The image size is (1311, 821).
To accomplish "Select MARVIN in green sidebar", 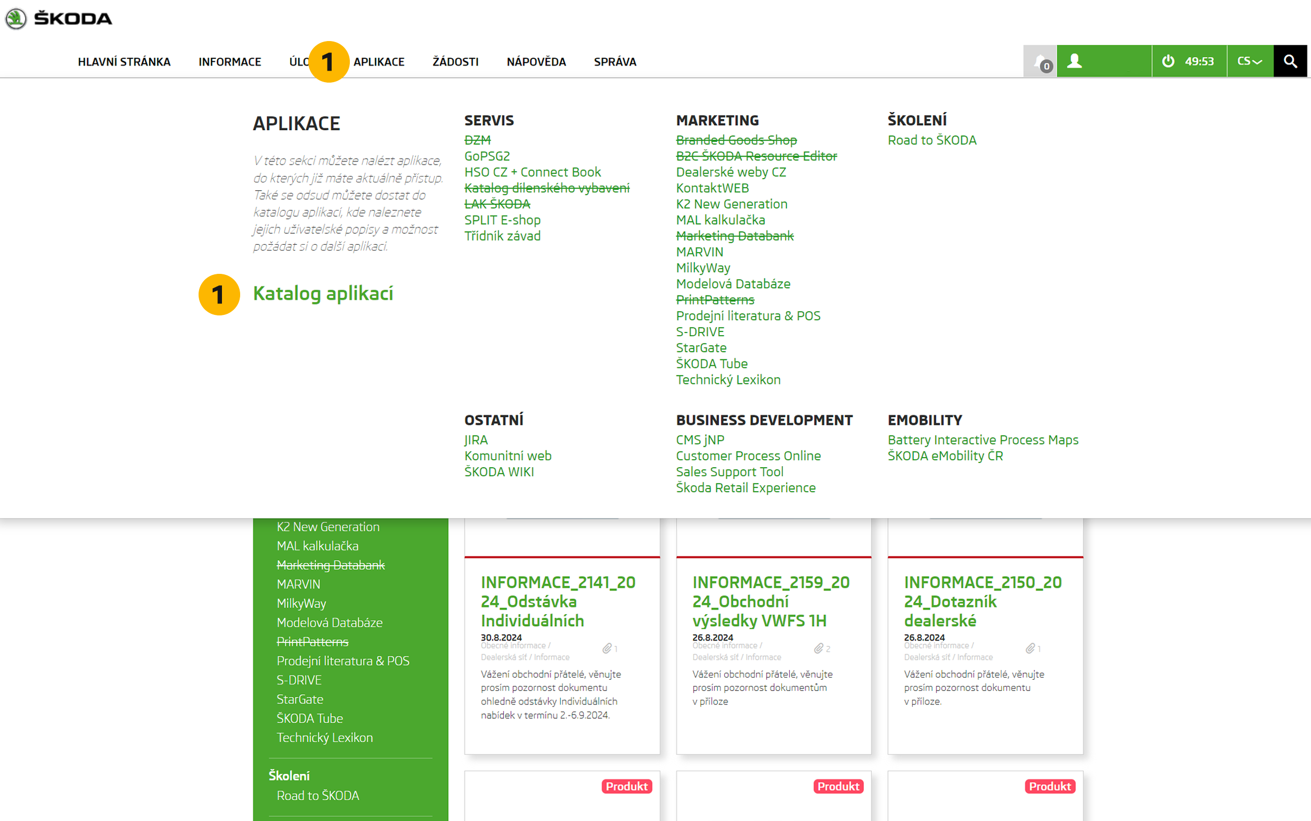I will pos(298,585).
